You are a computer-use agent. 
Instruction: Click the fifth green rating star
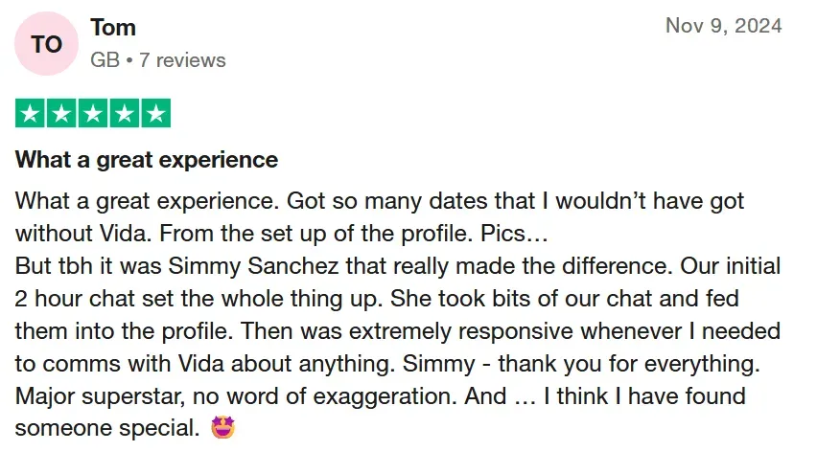coord(155,114)
